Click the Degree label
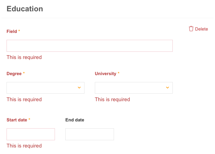The height and width of the screenshot is (154, 215). (14, 74)
